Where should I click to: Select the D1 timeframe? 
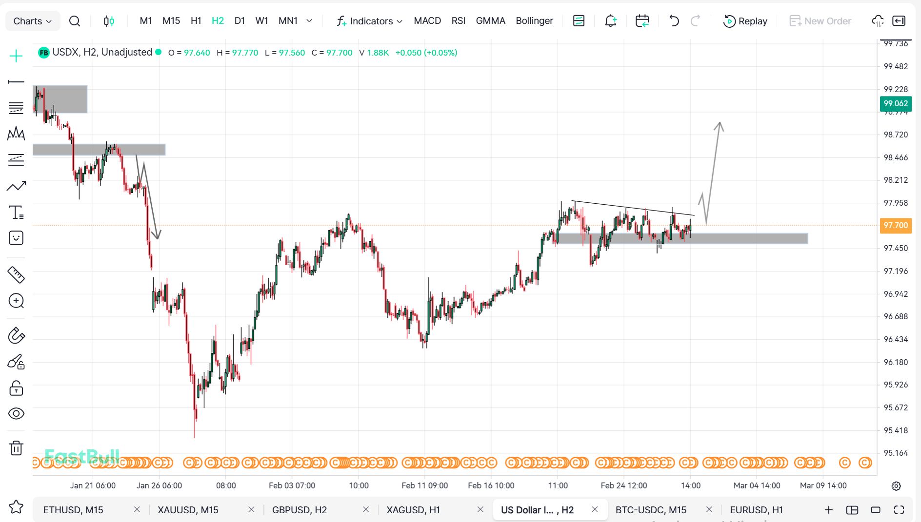240,21
